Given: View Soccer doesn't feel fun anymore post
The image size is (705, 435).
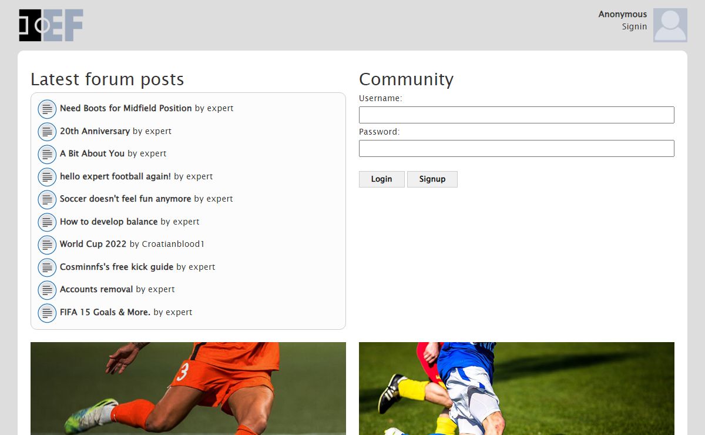Looking at the screenshot, I should click(125, 199).
